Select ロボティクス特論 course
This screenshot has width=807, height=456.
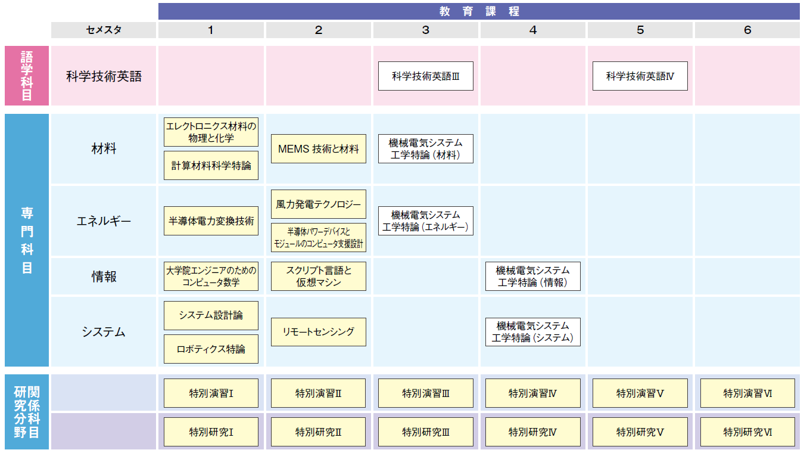211,349
